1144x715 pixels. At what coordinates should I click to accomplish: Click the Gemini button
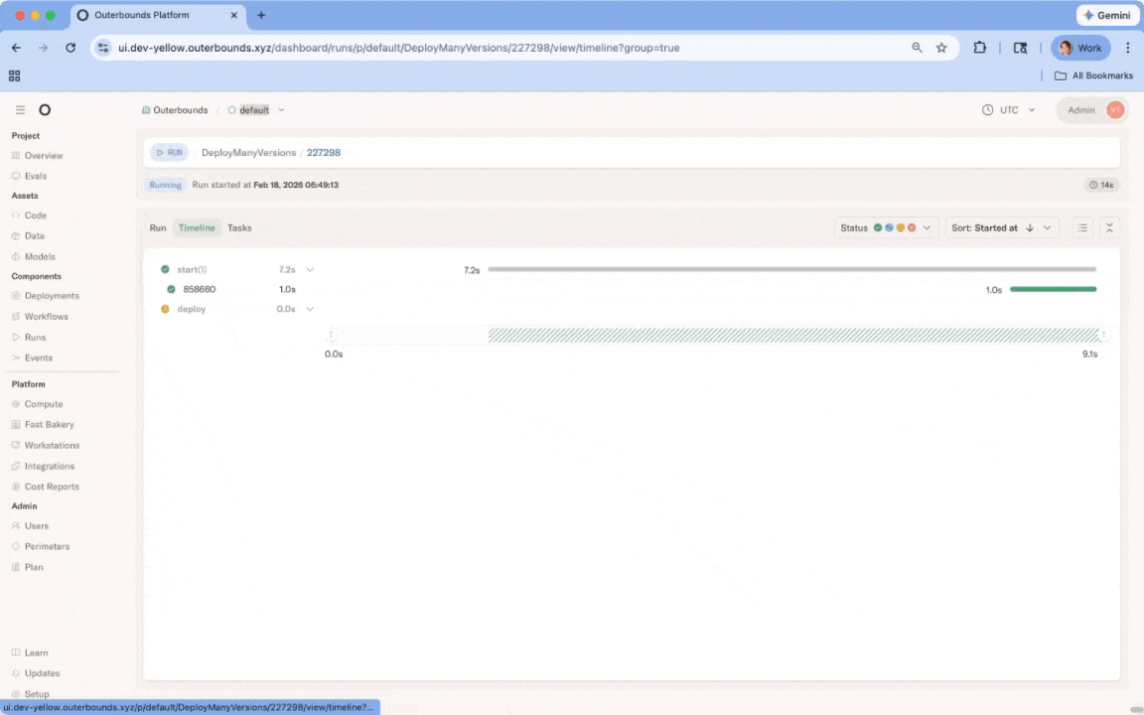(1107, 15)
